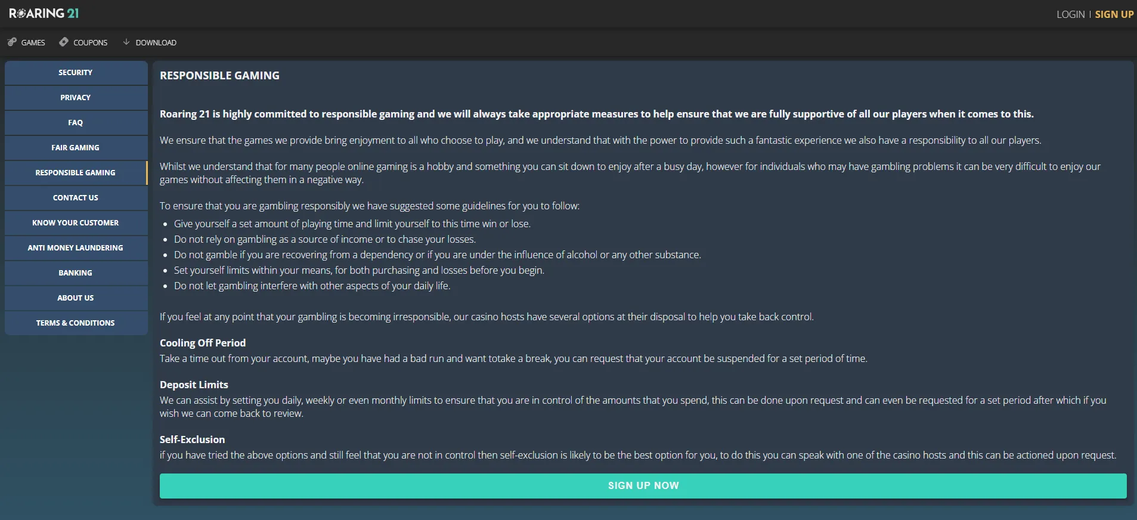Click the Roaring 21 logo
1137x520 pixels.
pyautogui.click(x=44, y=12)
